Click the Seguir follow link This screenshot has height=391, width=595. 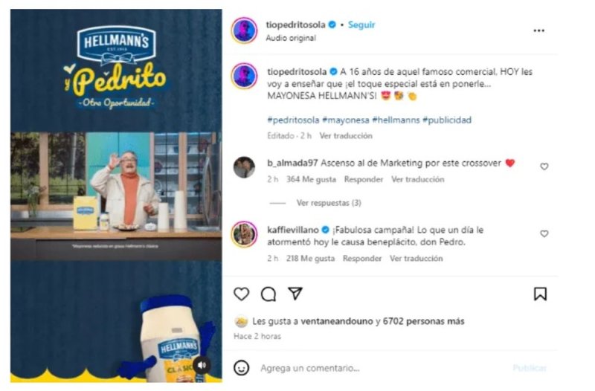pyautogui.click(x=361, y=25)
